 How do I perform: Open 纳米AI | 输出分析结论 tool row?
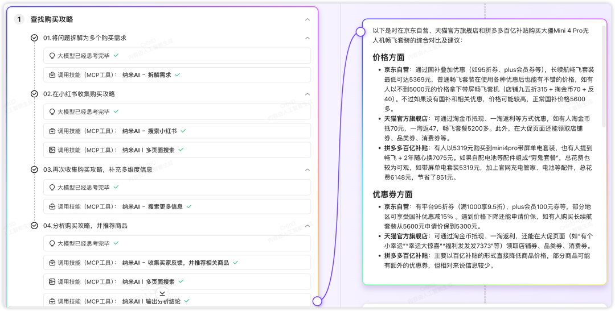click(177, 300)
